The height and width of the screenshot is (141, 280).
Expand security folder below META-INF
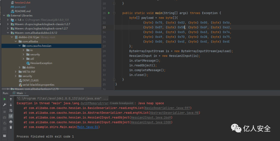click(16, 76)
